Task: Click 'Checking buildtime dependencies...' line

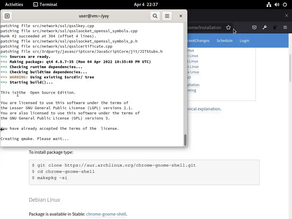Action: pos(44,72)
